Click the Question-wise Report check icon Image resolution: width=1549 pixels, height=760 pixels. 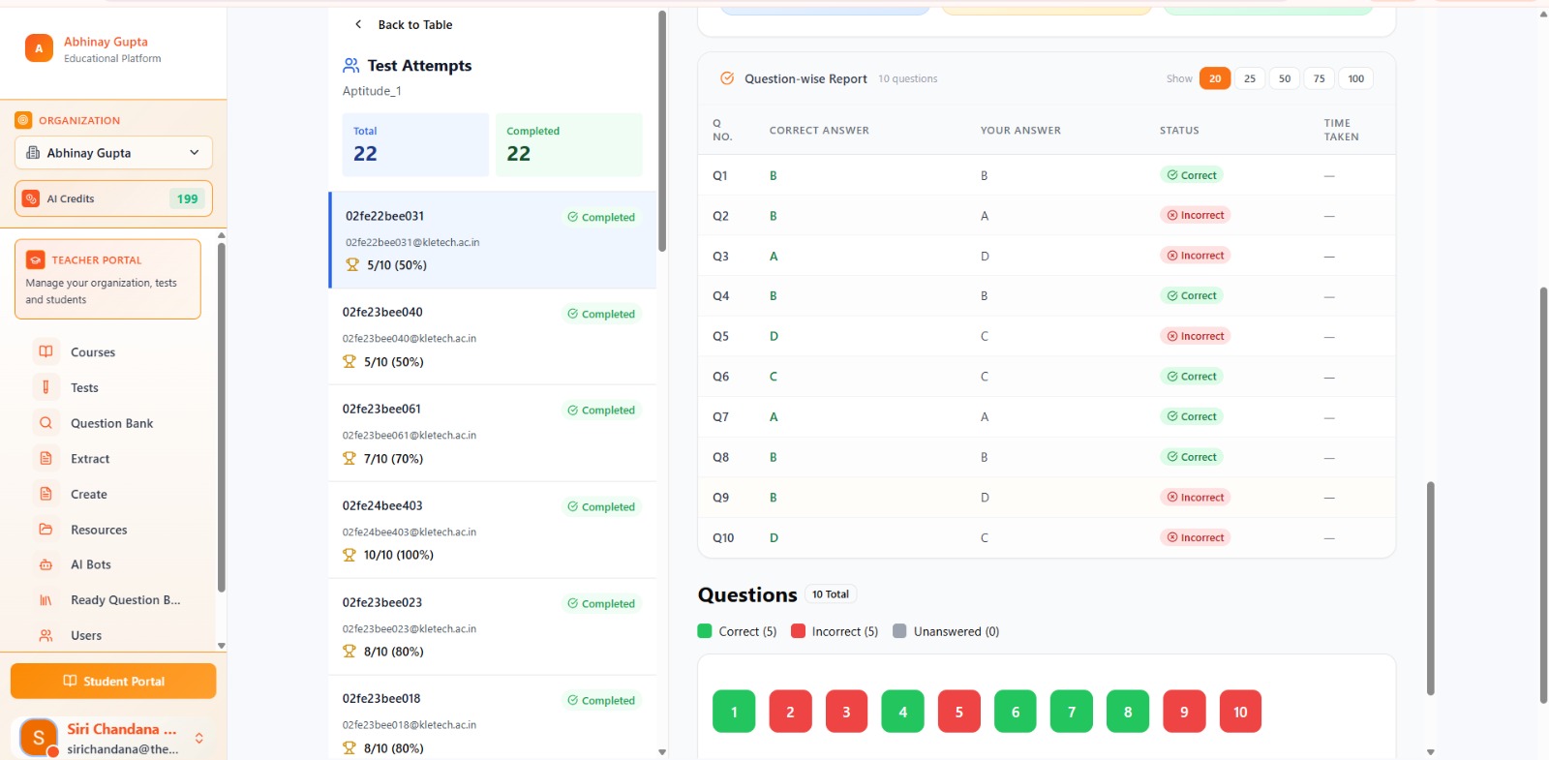727,78
